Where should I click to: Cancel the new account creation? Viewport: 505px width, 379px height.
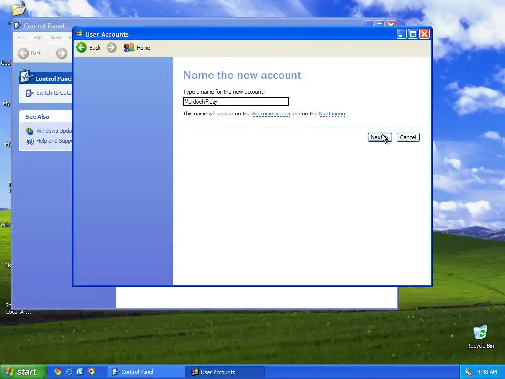pyautogui.click(x=408, y=137)
